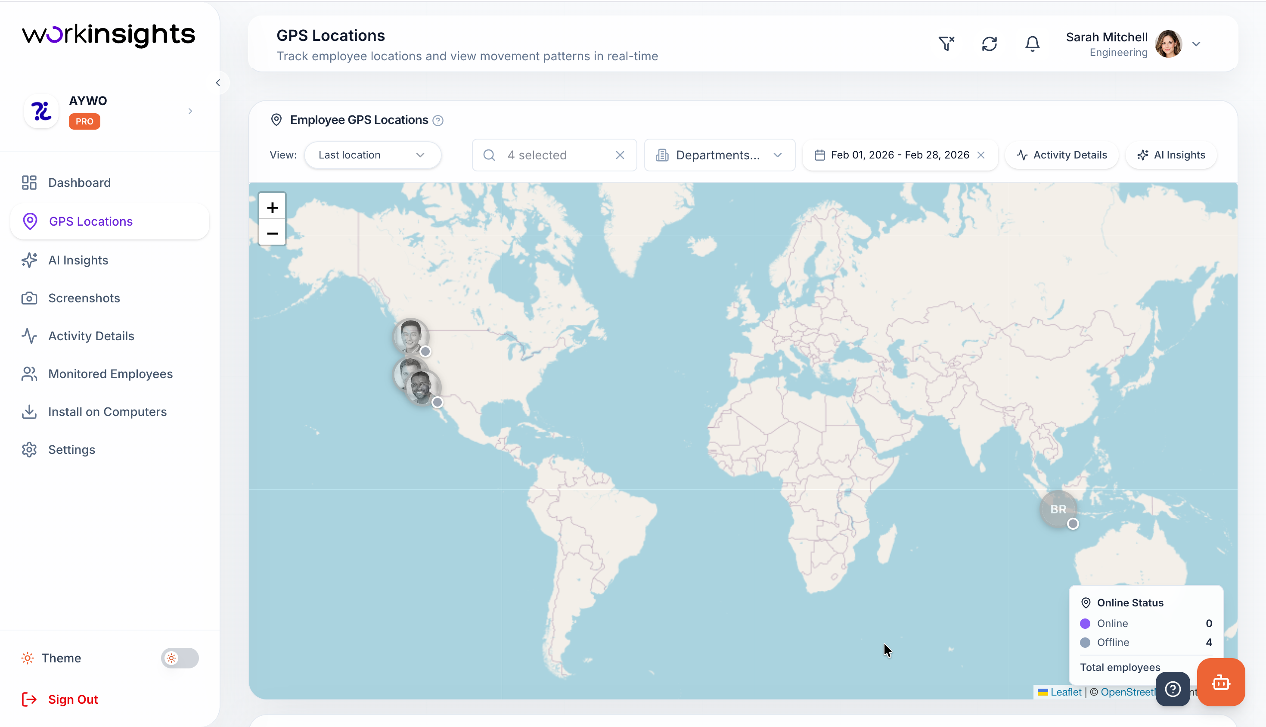Open Activity Details in the sidebar
Viewport: 1266px width, 727px height.
110,336
